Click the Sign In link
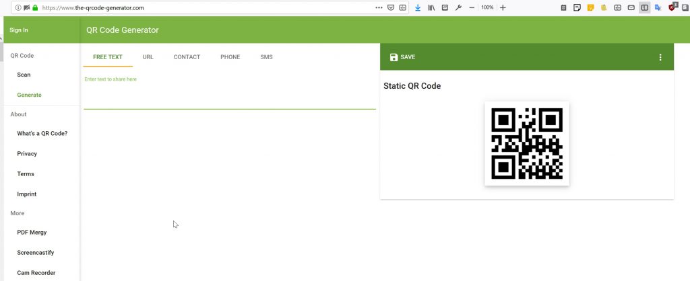The image size is (690, 281). coord(19,30)
